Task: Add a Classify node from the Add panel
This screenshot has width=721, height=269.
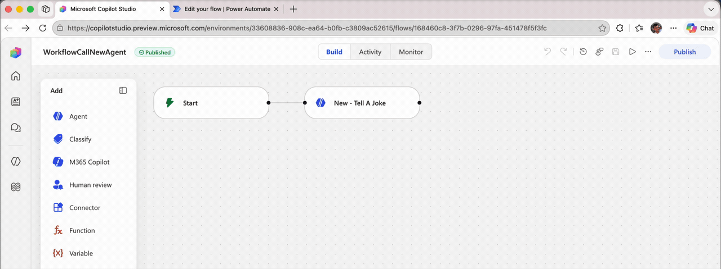Action: [x=88, y=139]
